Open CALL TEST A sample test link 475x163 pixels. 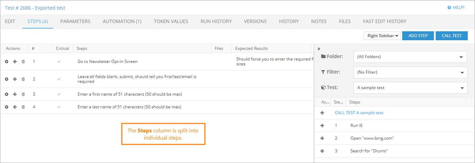[x=359, y=113]
